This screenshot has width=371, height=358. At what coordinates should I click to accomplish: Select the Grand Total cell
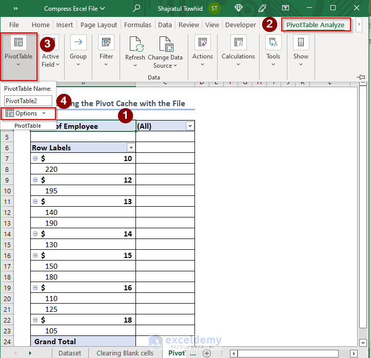(83, 342)
